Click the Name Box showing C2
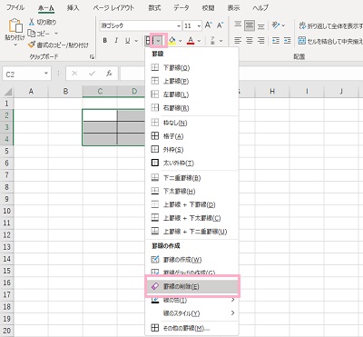The image size is (363, 337). coord(23,74)
